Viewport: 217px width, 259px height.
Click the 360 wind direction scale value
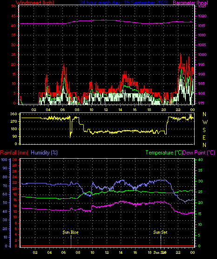click(x=14, y=114)
